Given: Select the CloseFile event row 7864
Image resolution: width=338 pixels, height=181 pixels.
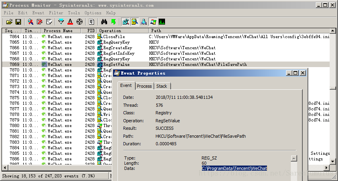Looking at the screenshot, I should click(166, 37).
